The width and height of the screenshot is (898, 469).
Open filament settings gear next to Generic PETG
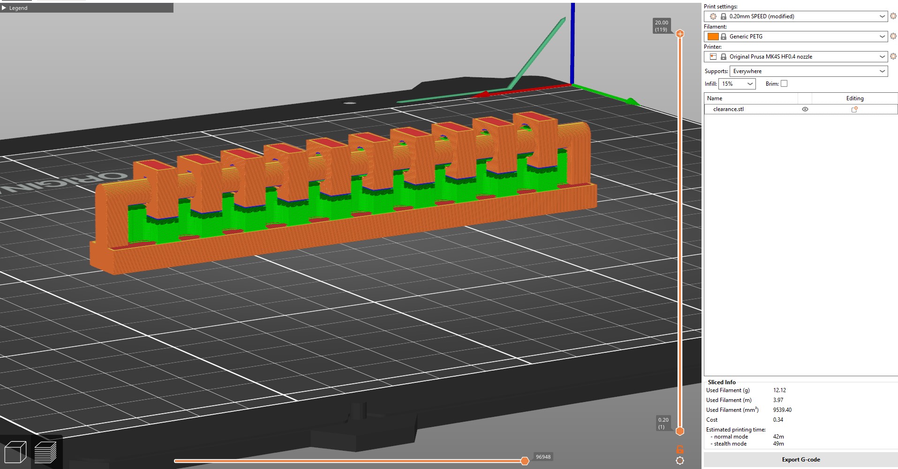(x=893, y=36)
